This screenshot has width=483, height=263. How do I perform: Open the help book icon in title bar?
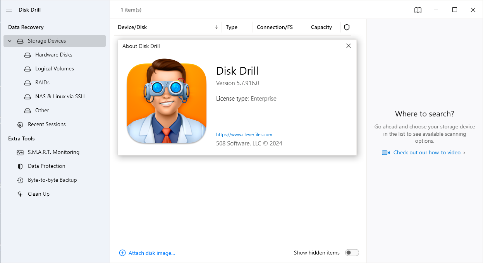418,10
